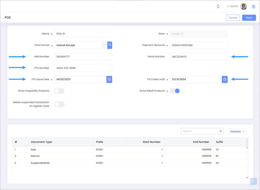Sort by Document Type column header
The image size is (260, 190).
pos(41,142)
